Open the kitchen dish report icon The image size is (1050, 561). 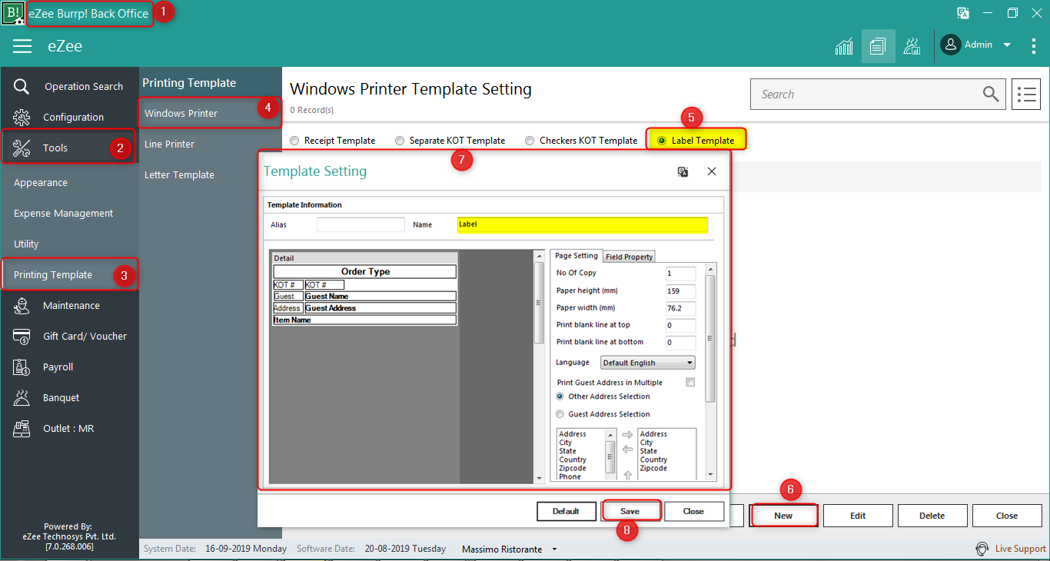point(912,46)
